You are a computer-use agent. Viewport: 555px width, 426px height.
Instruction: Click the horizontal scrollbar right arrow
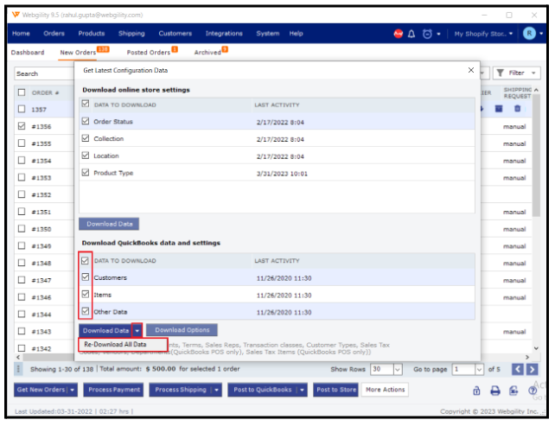click(527, 357)
